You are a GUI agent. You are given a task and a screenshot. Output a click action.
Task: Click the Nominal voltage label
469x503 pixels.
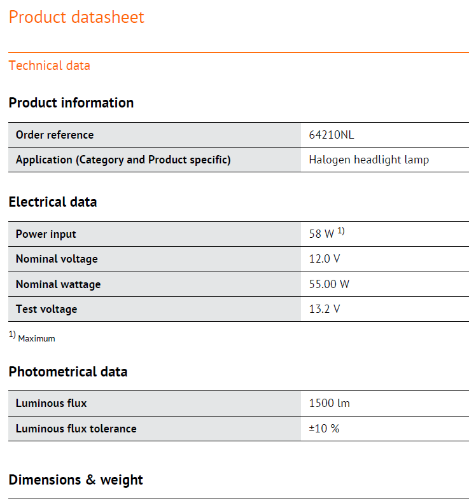[x=57, y=259]
